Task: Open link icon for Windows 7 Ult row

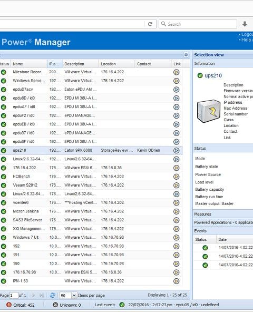Action: pyautogui.click(x=177, y=238)
